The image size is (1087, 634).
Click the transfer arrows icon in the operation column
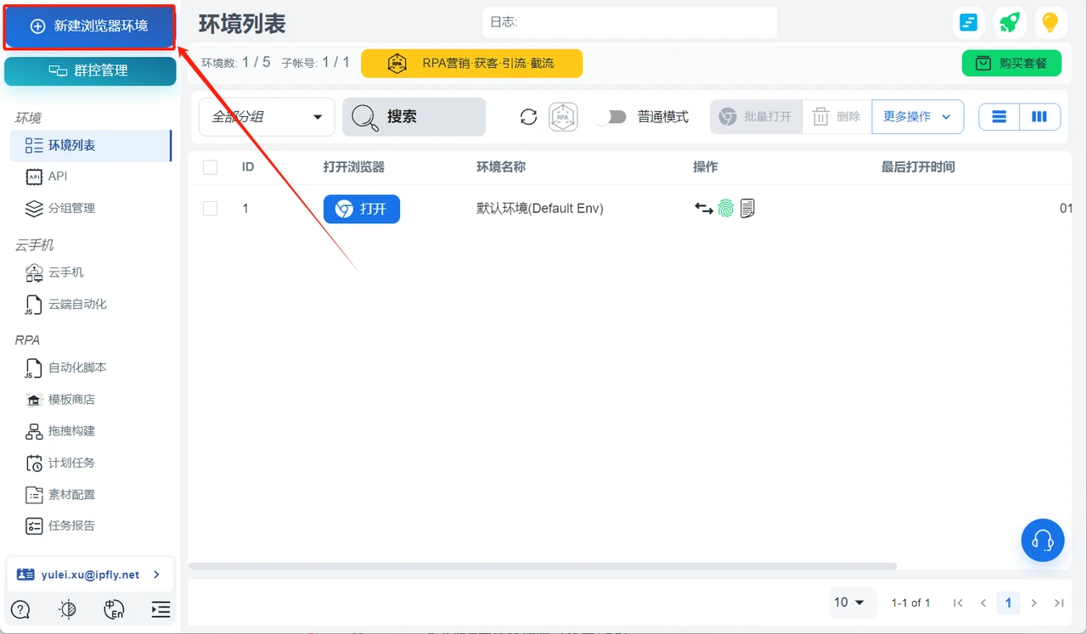[x=702, y=208]
